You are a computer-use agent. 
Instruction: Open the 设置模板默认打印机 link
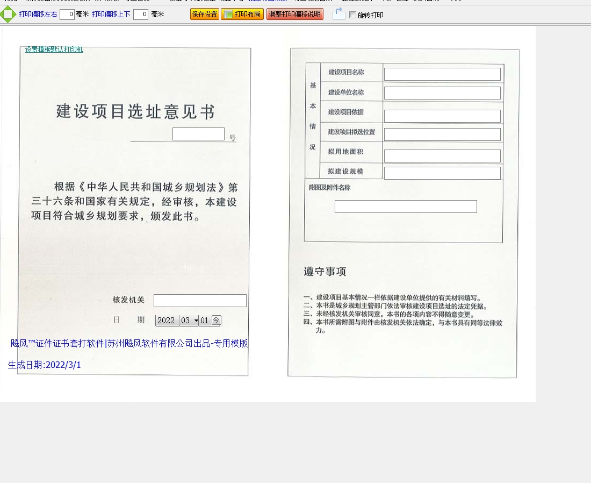pos(54,49)
